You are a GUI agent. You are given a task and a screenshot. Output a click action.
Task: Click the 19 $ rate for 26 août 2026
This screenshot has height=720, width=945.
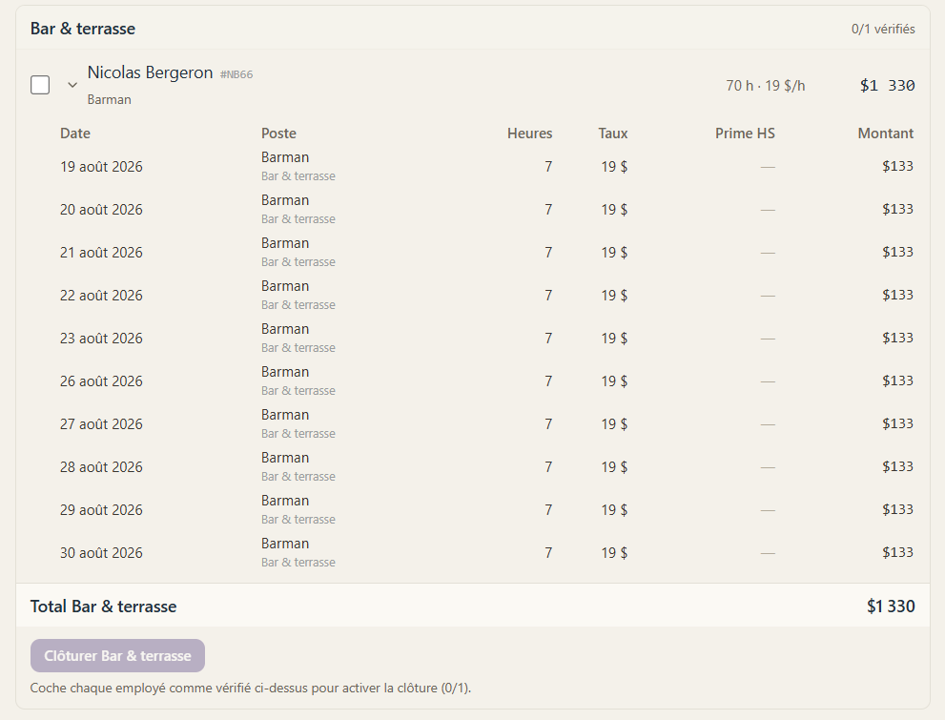point(614,381)
